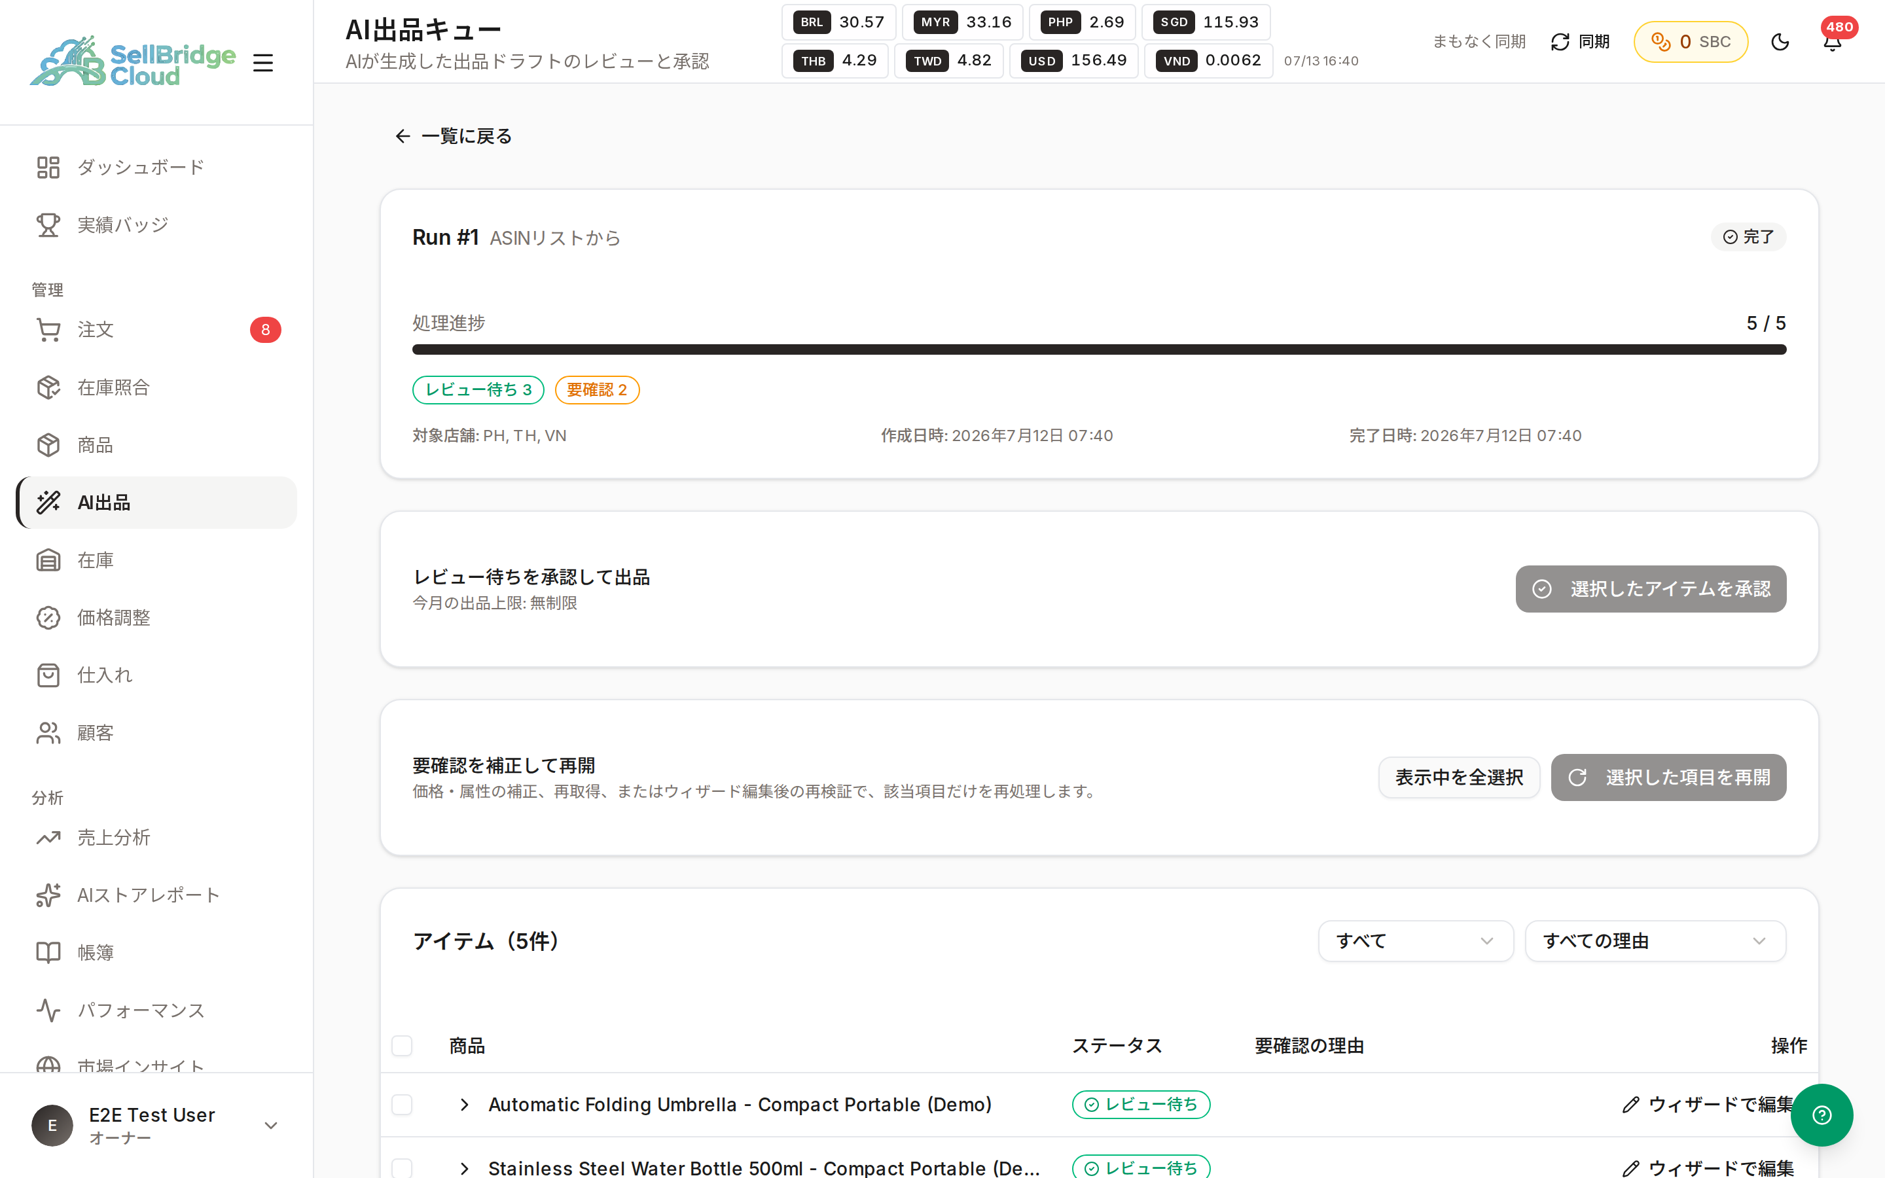This screenshot has height=1178, width=1885.
Task: Click the 顧客 users icon
Action: point(48,733)
